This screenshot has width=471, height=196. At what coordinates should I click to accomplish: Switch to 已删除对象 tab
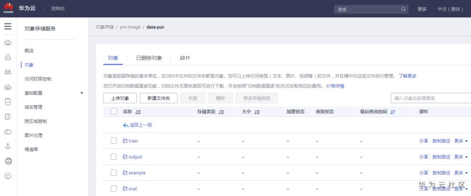(x=149, y=58)
